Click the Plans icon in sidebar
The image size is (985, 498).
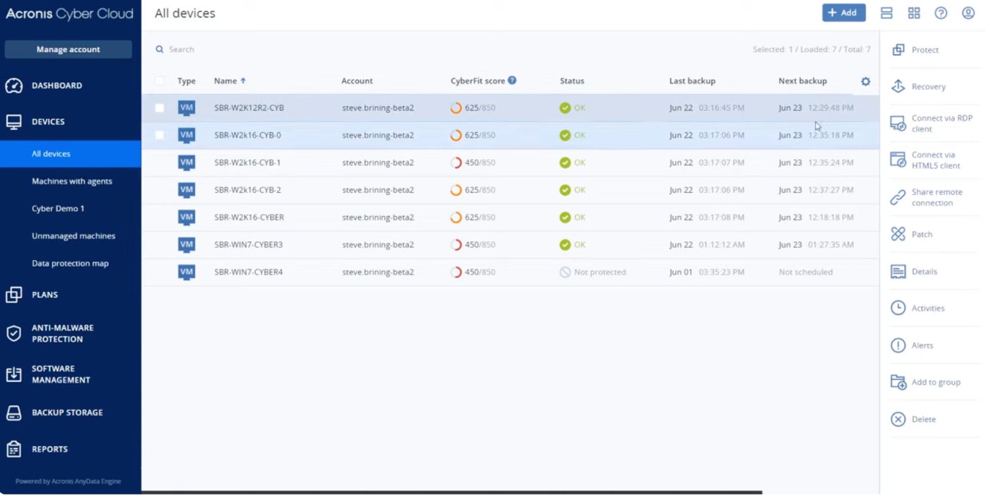(x=14, y=295)
